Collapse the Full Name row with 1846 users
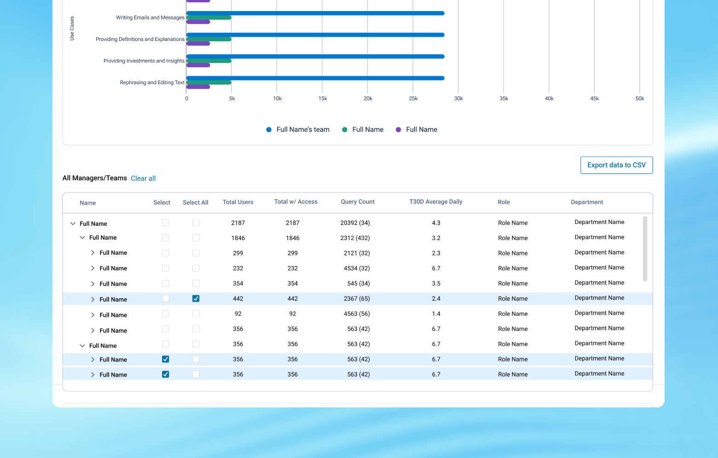718x458 pixels. (x=82, y=238)
